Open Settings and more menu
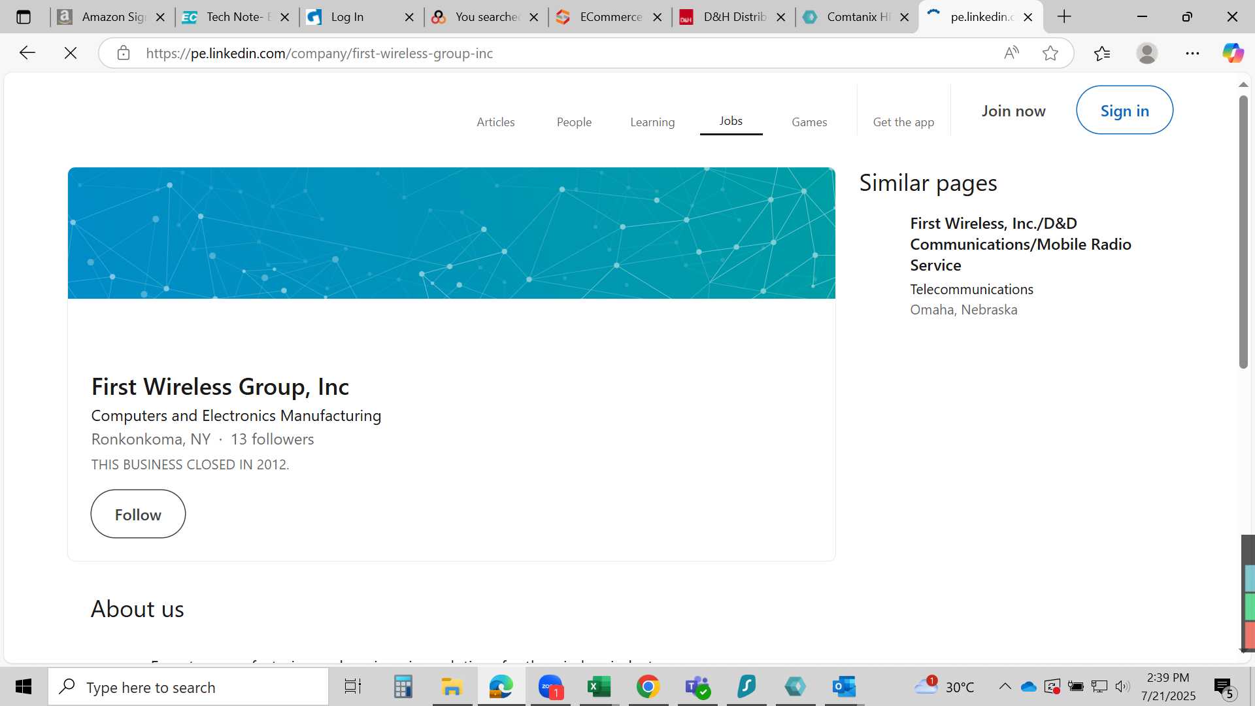 click(x=1192, y=53)
